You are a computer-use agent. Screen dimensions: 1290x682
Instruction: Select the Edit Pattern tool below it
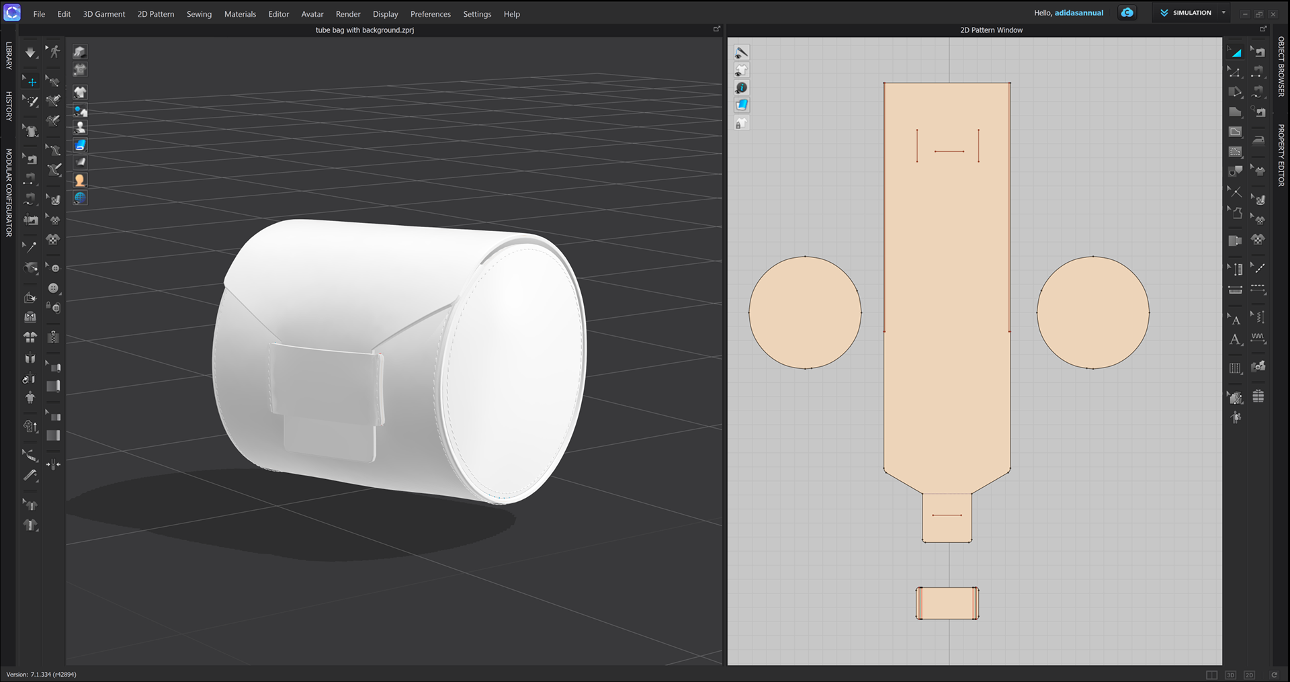pos(1235,72)
